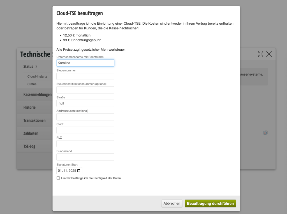Select the Straße field showing null
Viewport: 287px width, 214px height.
85,103
